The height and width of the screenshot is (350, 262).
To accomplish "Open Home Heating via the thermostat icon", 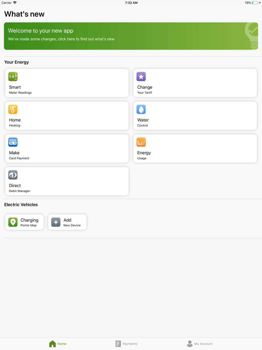I will [13, 109].
